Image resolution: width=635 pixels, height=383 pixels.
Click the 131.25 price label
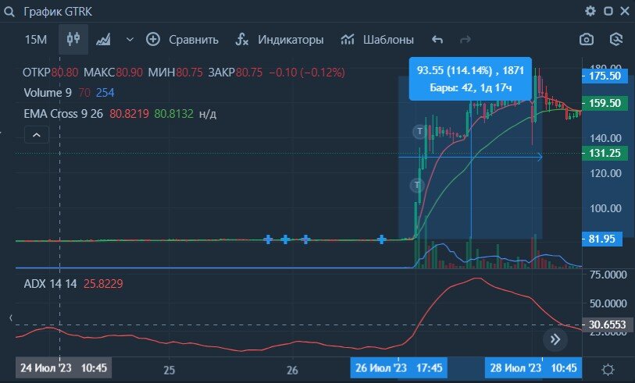[x=605, y=153]
